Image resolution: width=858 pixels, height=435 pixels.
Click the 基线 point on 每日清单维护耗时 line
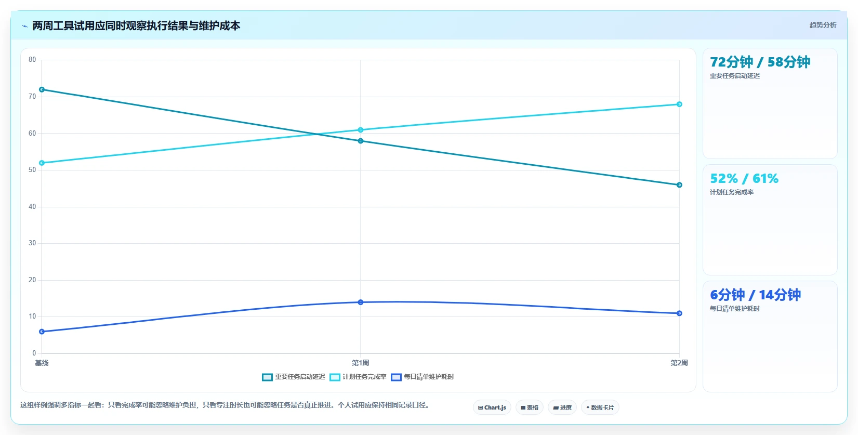(x=42, y=332)
